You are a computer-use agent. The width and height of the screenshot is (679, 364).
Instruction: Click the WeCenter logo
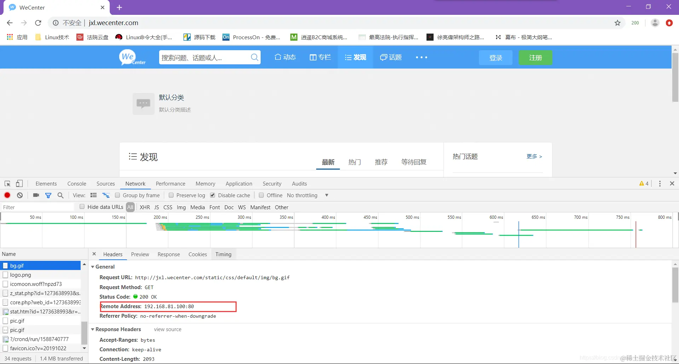point(132,57)
